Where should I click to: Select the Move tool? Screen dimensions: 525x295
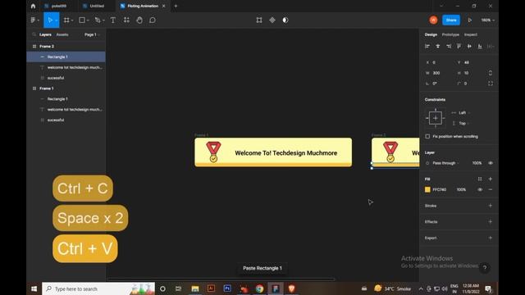coord(50,20)
